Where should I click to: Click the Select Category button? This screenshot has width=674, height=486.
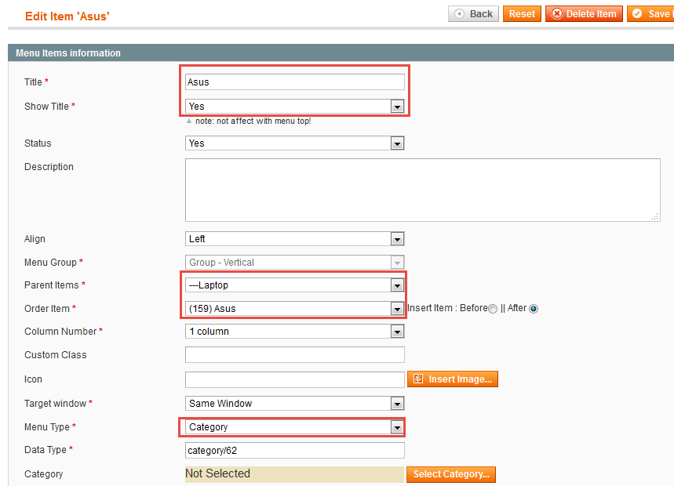pos(451,474)
